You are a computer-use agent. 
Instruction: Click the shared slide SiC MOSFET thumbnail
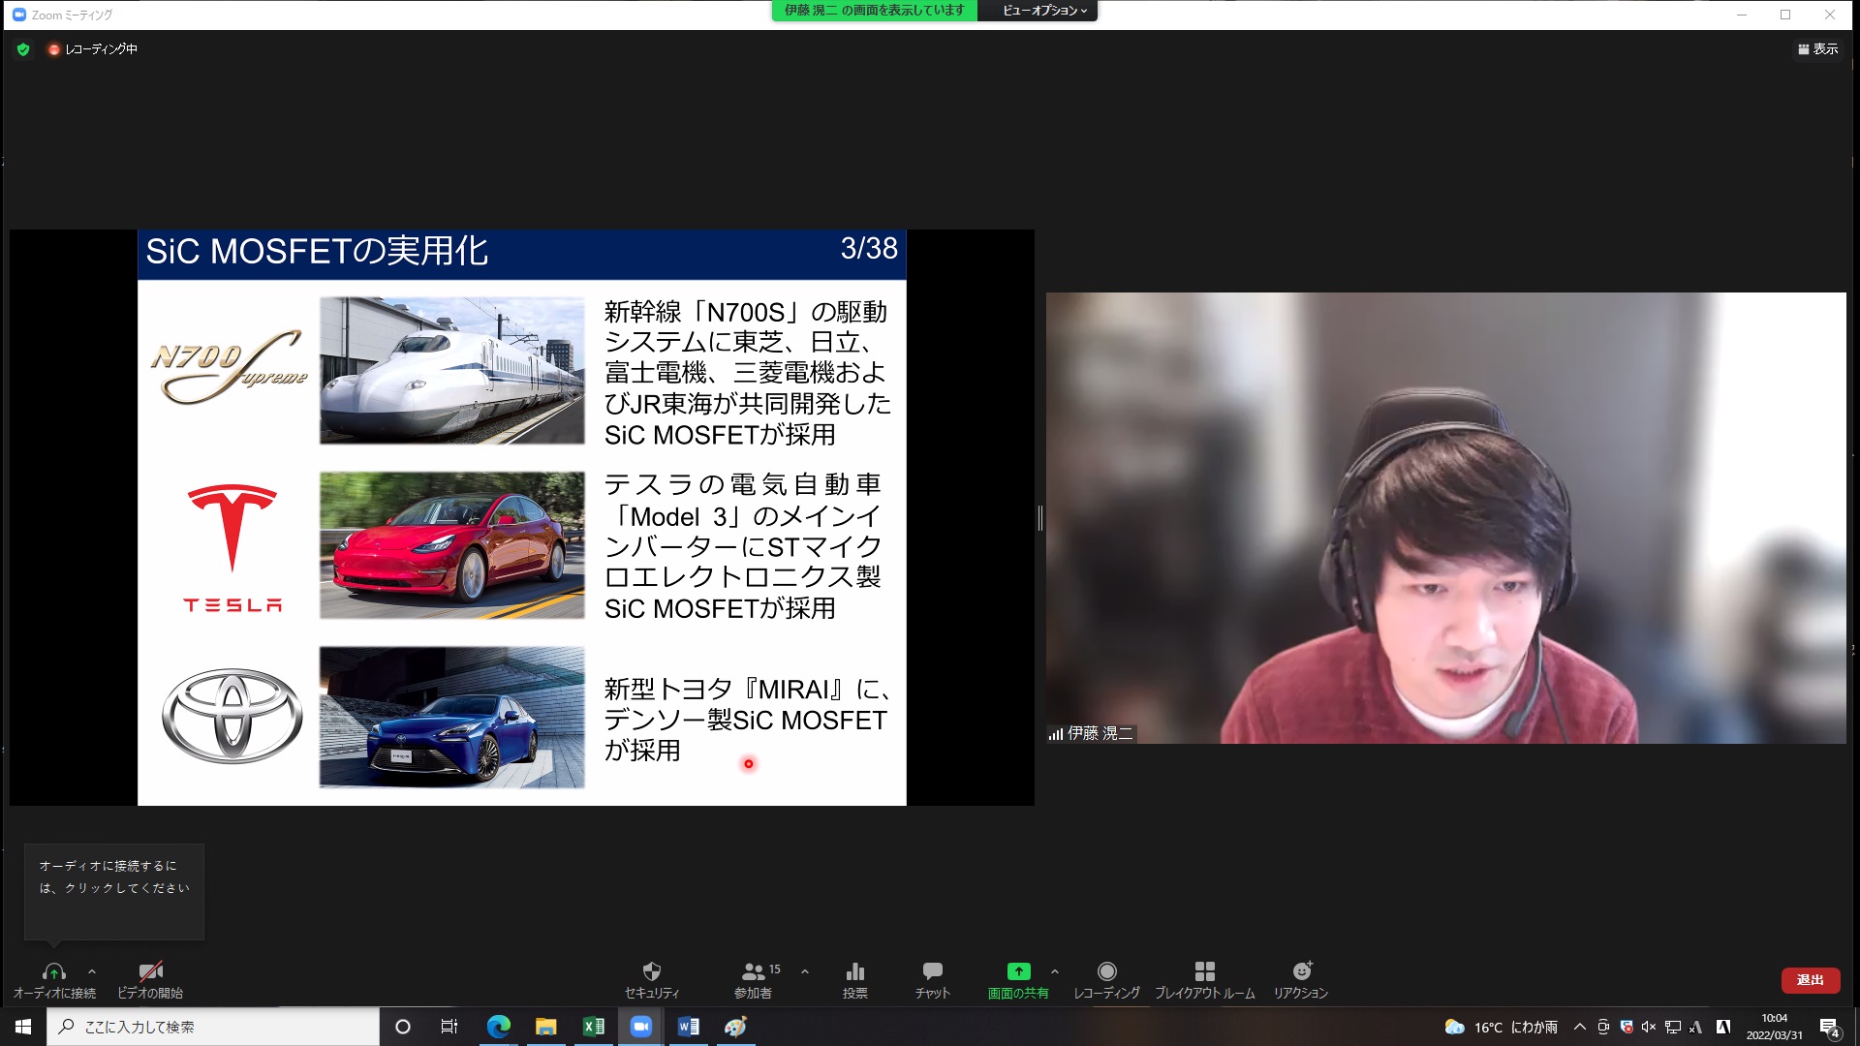(522, 517)
